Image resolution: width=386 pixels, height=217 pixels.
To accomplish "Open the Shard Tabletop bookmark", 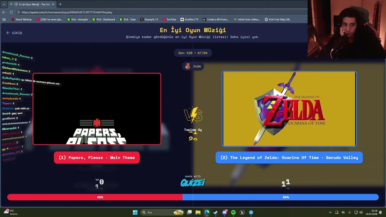I will [21, 19].
